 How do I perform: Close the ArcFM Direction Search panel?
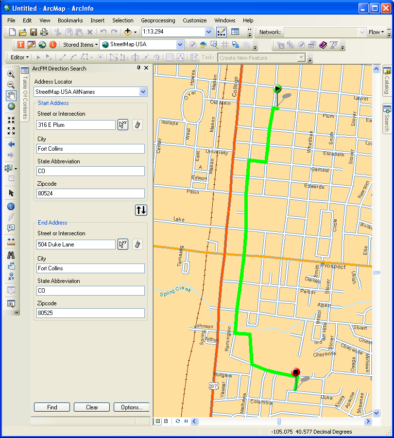coord(146,68)
